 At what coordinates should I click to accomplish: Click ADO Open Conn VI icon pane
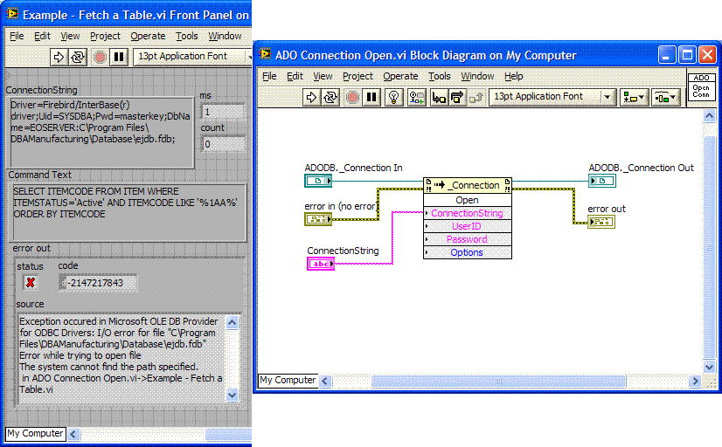pos(701,86)
